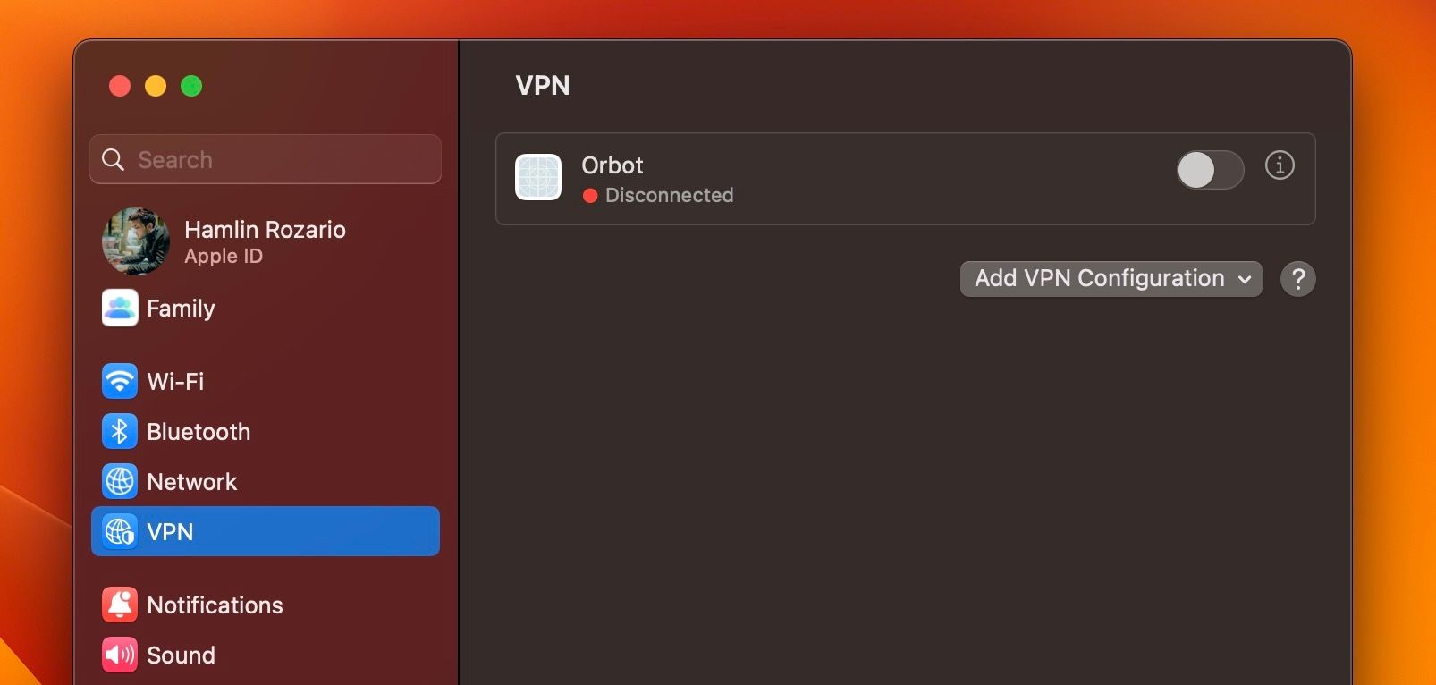Click the Bluetooth sidebar icon

pos(120,431)
